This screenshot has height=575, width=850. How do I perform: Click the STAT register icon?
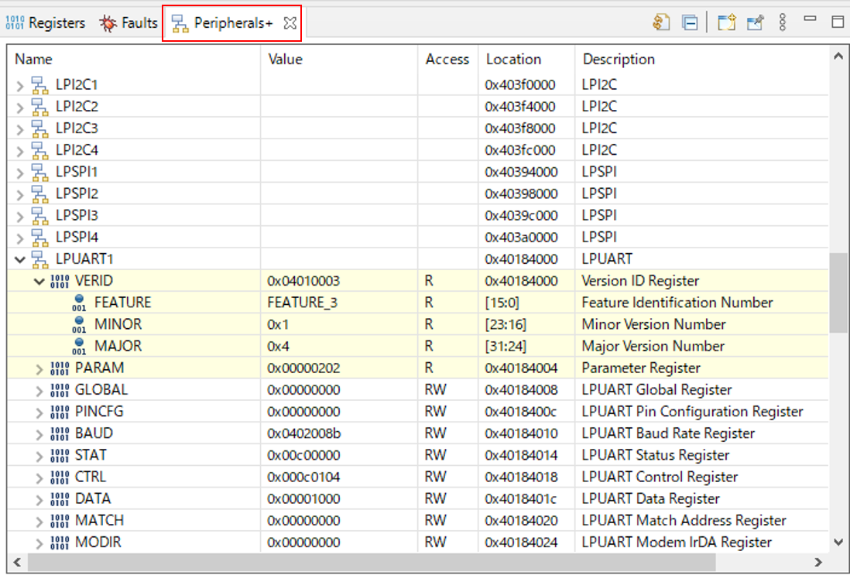[60, 455]
